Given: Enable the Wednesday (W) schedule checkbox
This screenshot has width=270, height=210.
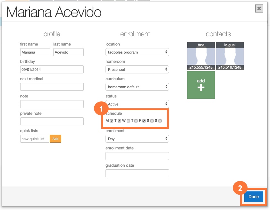Looking at the screenshot, I should coord(128,121).
